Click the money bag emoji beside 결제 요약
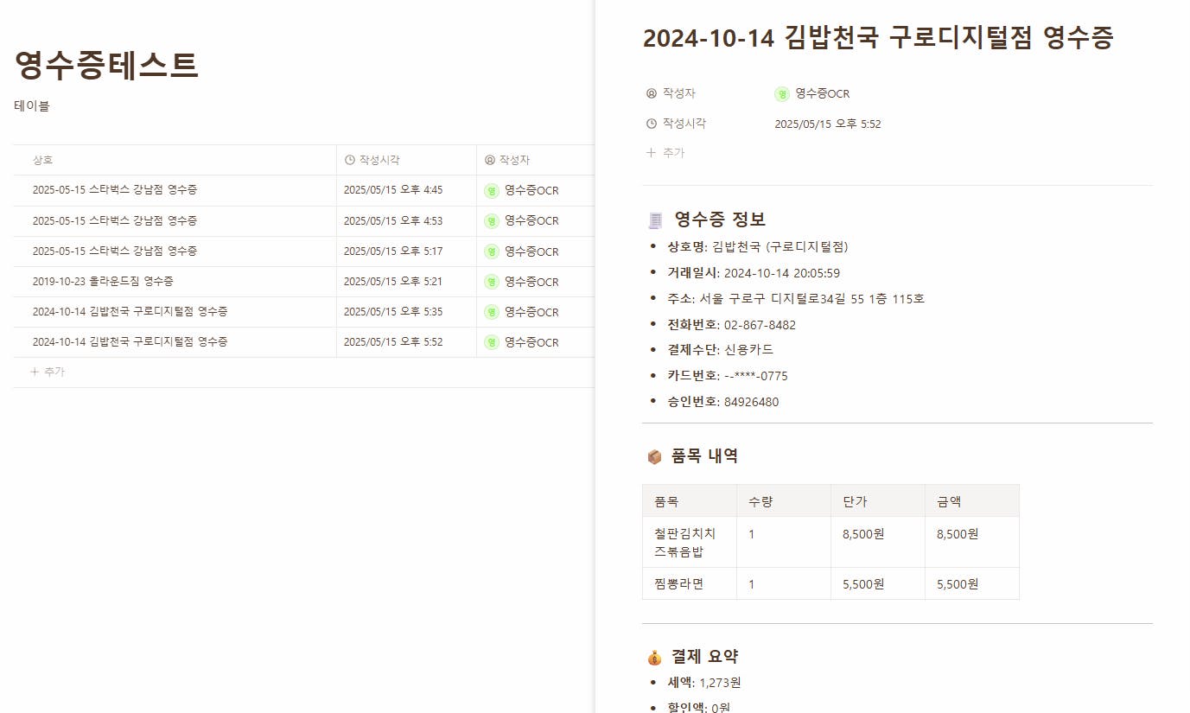 (654, 657)
